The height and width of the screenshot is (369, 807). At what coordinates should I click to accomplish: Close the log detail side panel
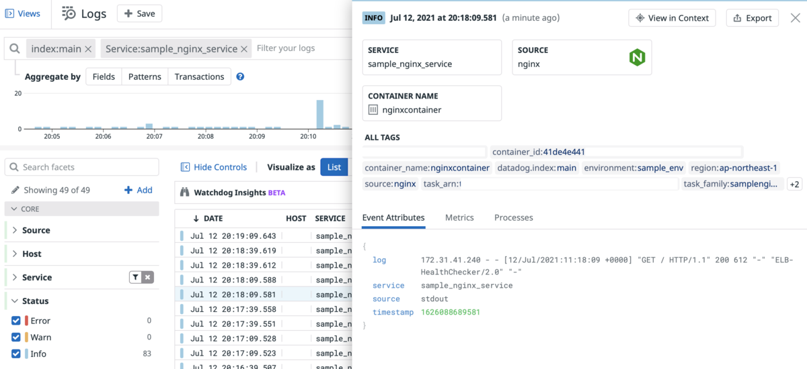coord(795,18)
